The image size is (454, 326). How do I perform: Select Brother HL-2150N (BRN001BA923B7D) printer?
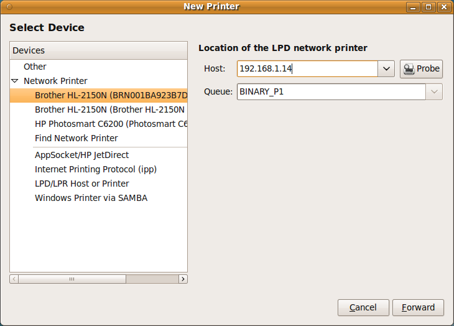110,95
